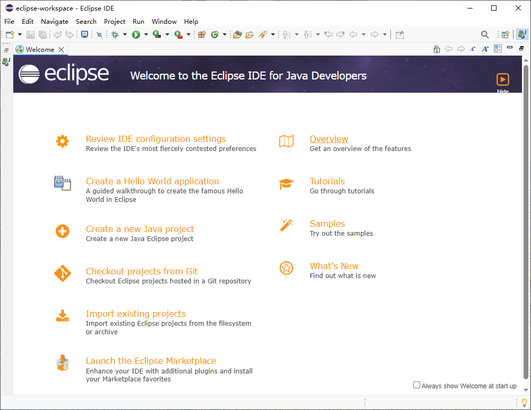
Task: Open the Window menu
Action: [164, 21]
